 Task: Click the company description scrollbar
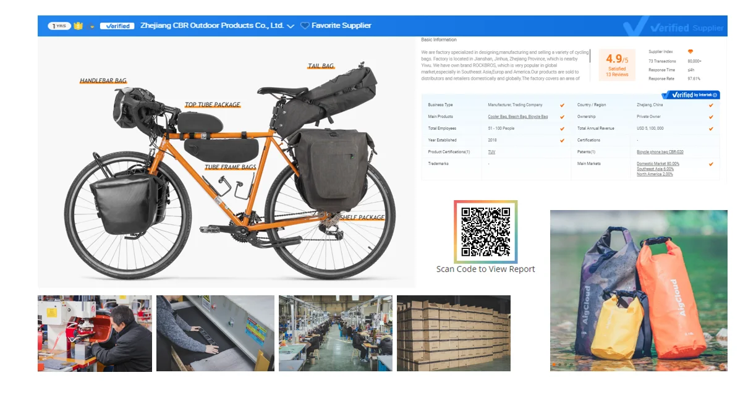coord(590,57)
